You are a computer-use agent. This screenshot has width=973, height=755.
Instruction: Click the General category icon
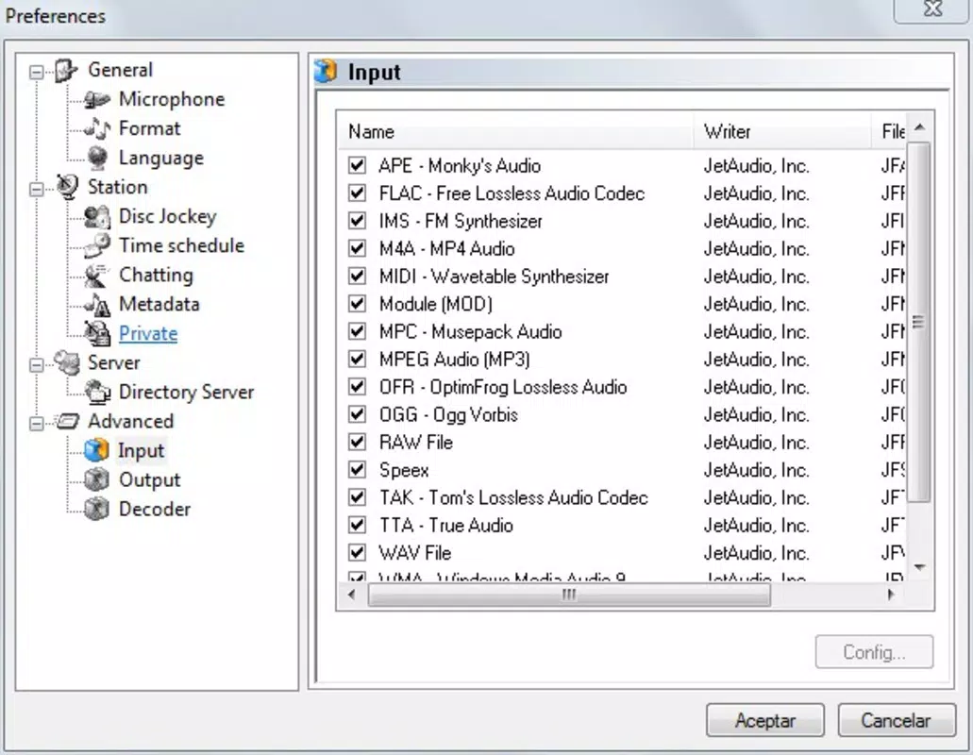point(66,70)
